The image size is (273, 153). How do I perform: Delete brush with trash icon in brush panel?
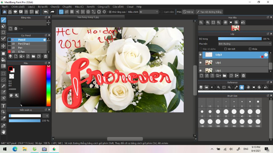45,56
